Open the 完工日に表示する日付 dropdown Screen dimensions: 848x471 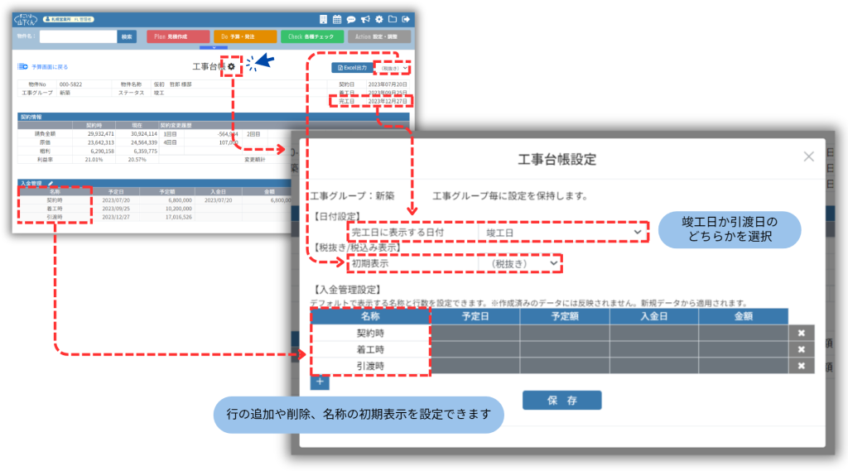tap(563, 233)
